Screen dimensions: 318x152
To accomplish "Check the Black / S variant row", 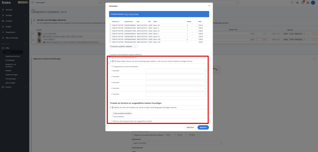I will click(x=110, y=28).
